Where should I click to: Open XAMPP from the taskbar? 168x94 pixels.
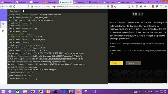pyautogui.click(x=48, y=92)
